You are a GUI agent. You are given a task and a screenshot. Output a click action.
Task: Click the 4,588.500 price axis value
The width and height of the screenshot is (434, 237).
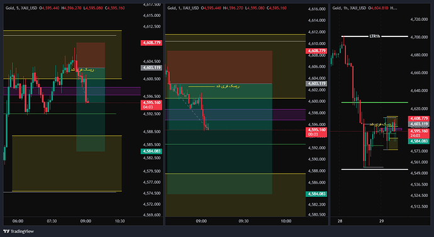coord(152,132)
